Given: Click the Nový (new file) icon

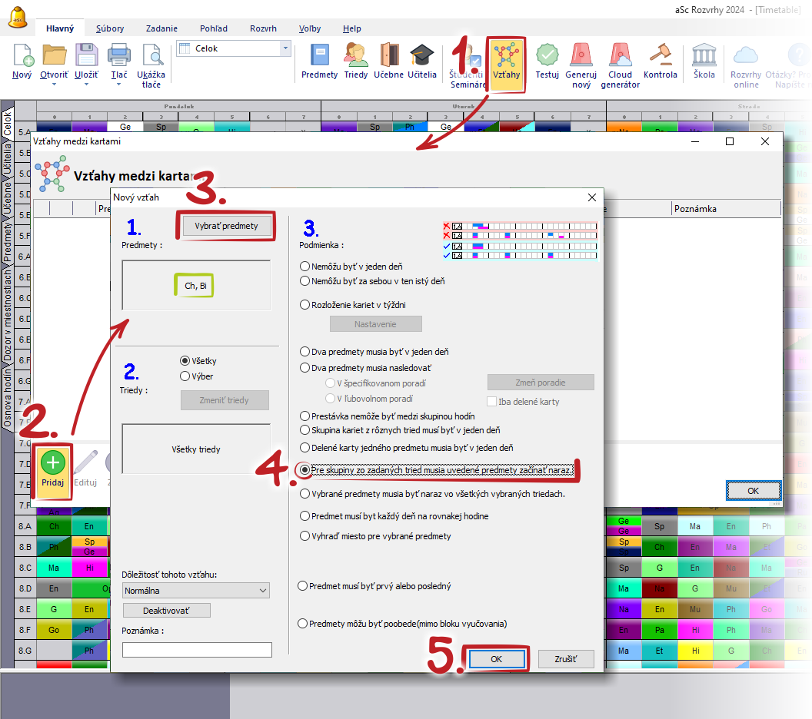Looking at the screenshot, I should click(23, 55).
